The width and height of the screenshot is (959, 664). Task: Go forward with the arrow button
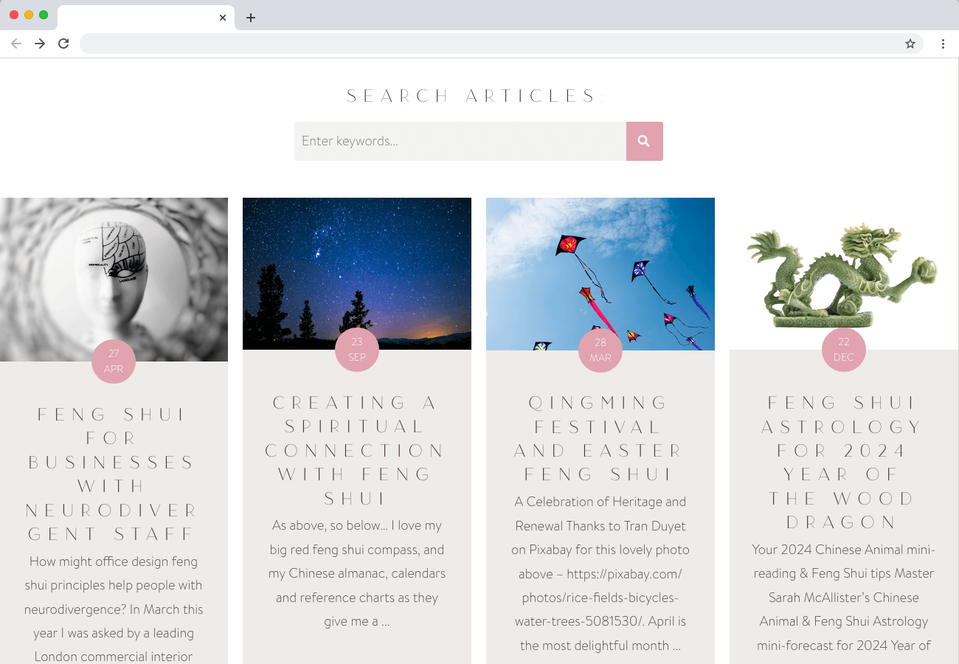pyautogui.click(x=40, y=44)
